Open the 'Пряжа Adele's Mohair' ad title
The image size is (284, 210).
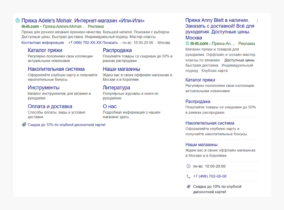click(x=83, y=21)
